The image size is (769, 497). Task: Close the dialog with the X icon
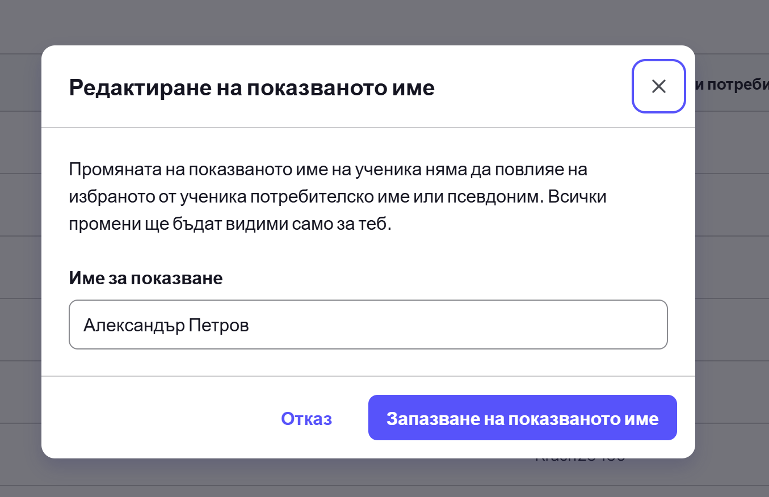coord(658,86)
